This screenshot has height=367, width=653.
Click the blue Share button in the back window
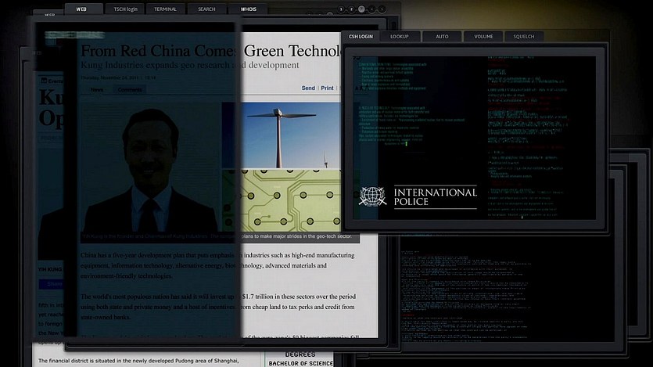(51, 284)
